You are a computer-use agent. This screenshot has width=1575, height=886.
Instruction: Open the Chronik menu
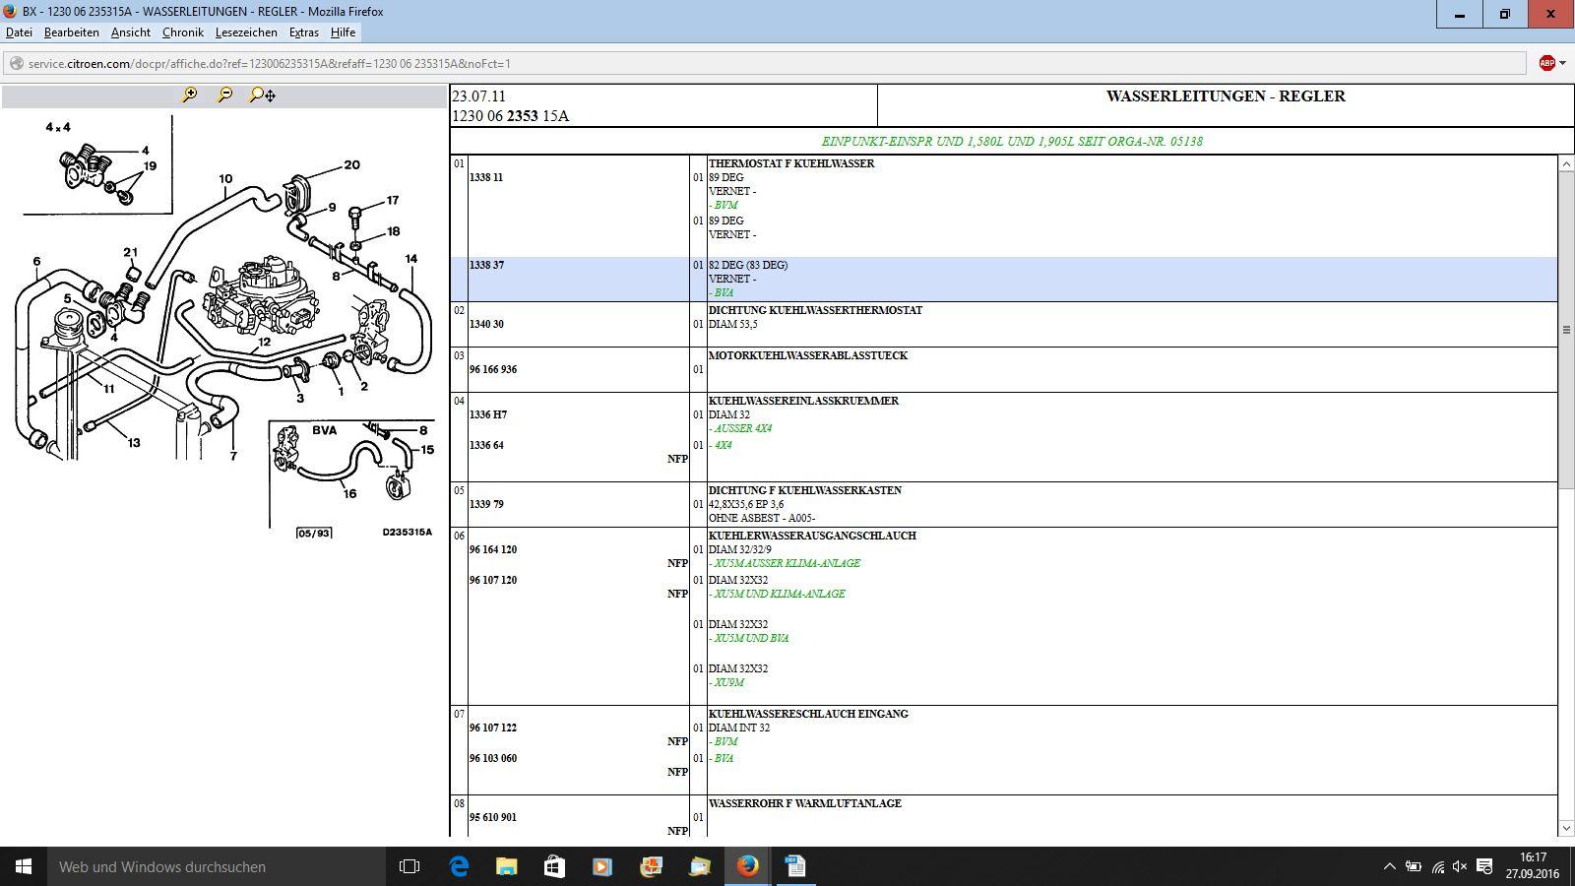(x=183, y=32)
